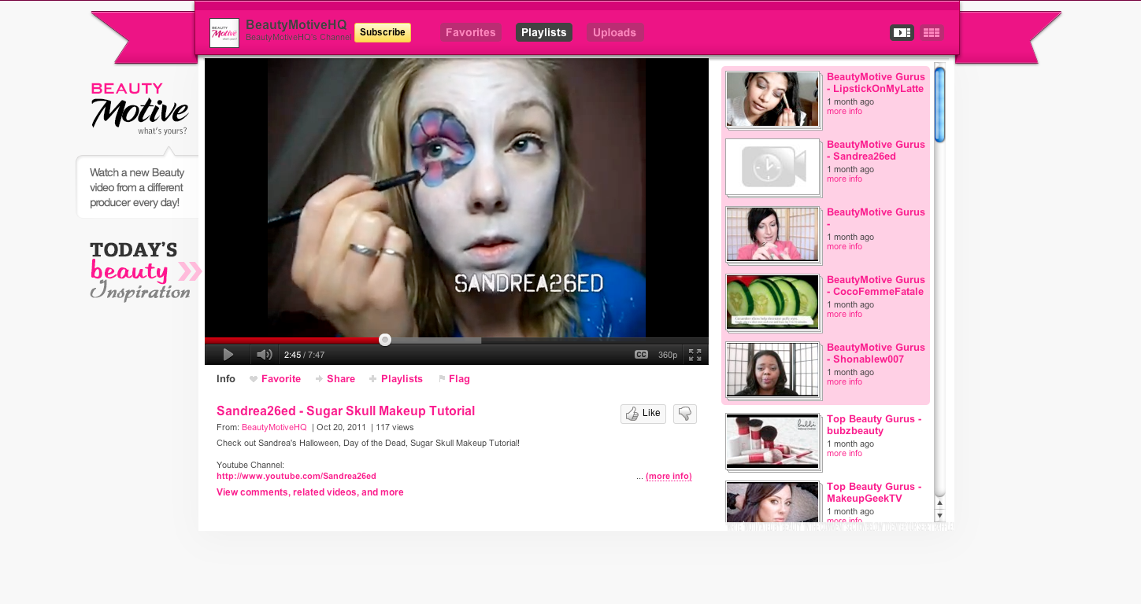Play the video with the play button
This screenshot has width=1141, height=604.
228,355
